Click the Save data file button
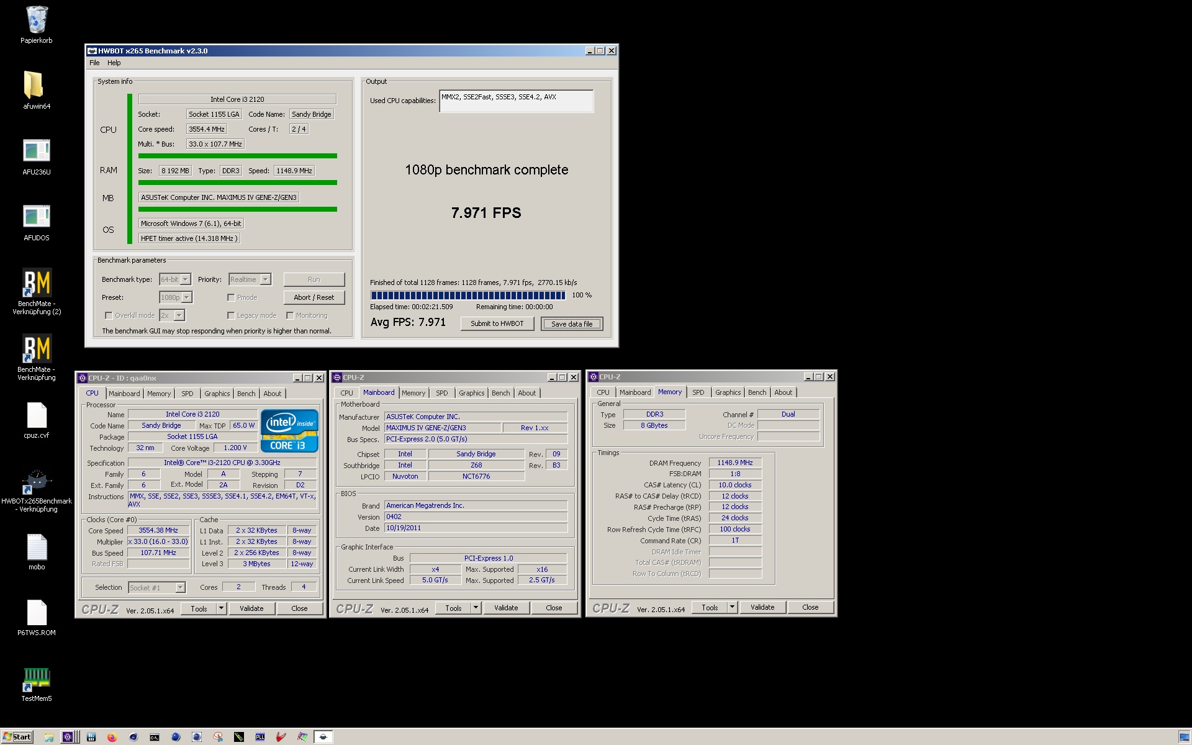The image size is (1192, 745). coord(572,323)
